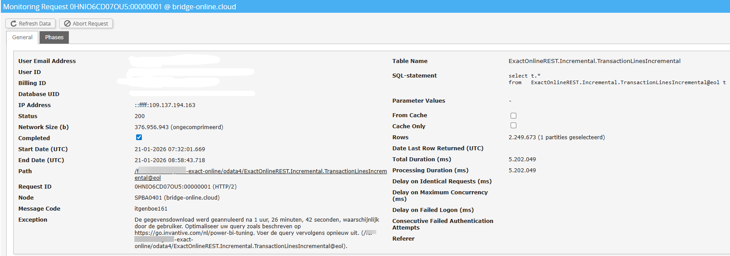Select the message code itgenboe161
Image resolution: width=730 pixels, height=256 pixels.
(151, 209)
